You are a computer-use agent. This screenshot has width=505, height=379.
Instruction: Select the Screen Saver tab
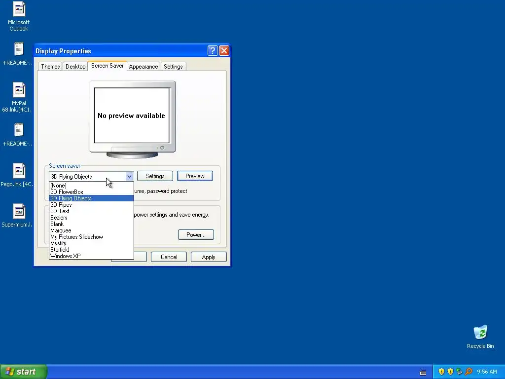(107, 66)
